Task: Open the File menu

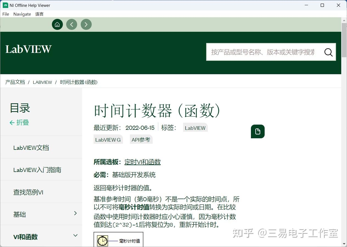Action: (x=5, y=14)
